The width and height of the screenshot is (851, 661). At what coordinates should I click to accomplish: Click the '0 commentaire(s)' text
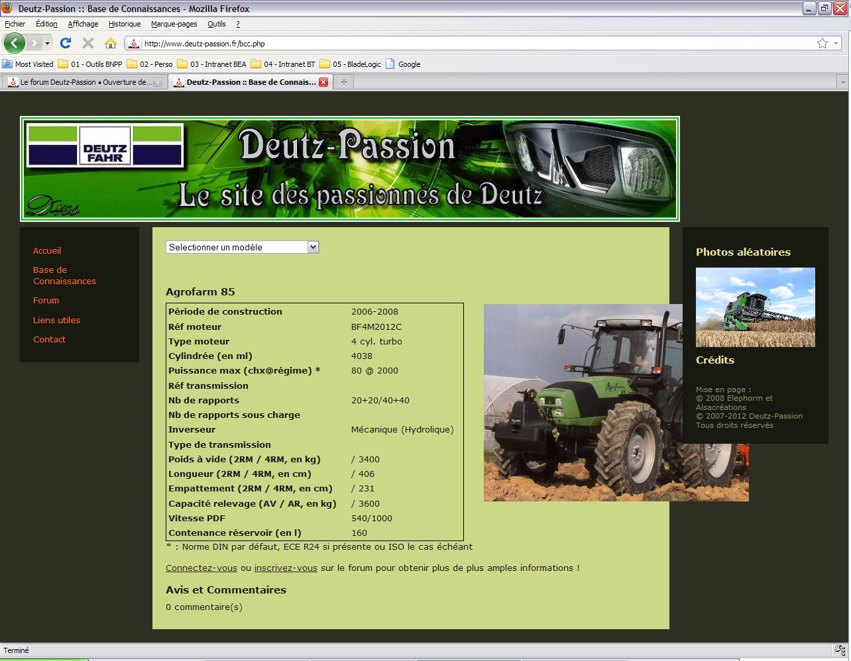[x=204, y=607]
